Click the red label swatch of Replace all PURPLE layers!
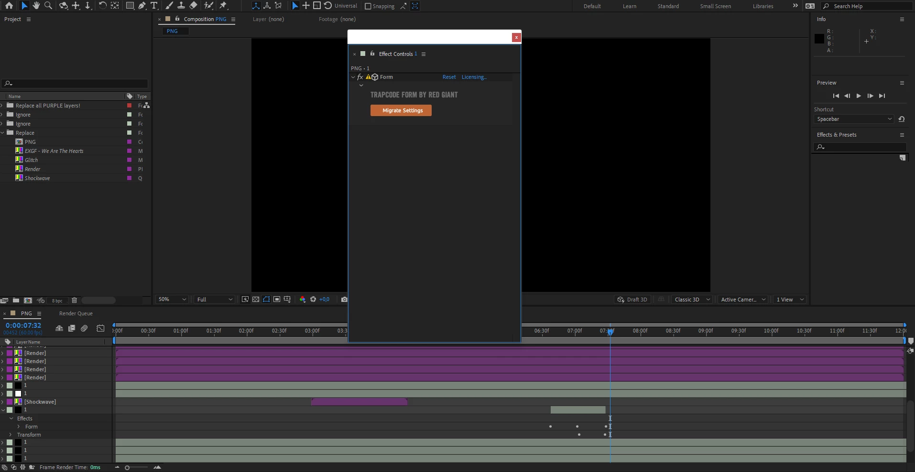The width and height of the screenshot is (915, 472). 129,106
